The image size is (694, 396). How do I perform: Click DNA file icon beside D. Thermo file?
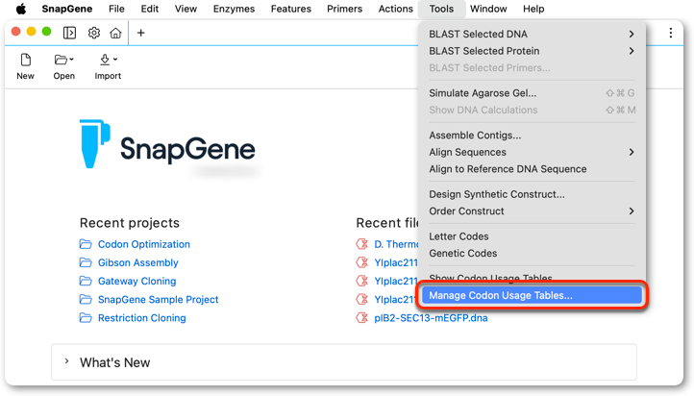(362, 244)
